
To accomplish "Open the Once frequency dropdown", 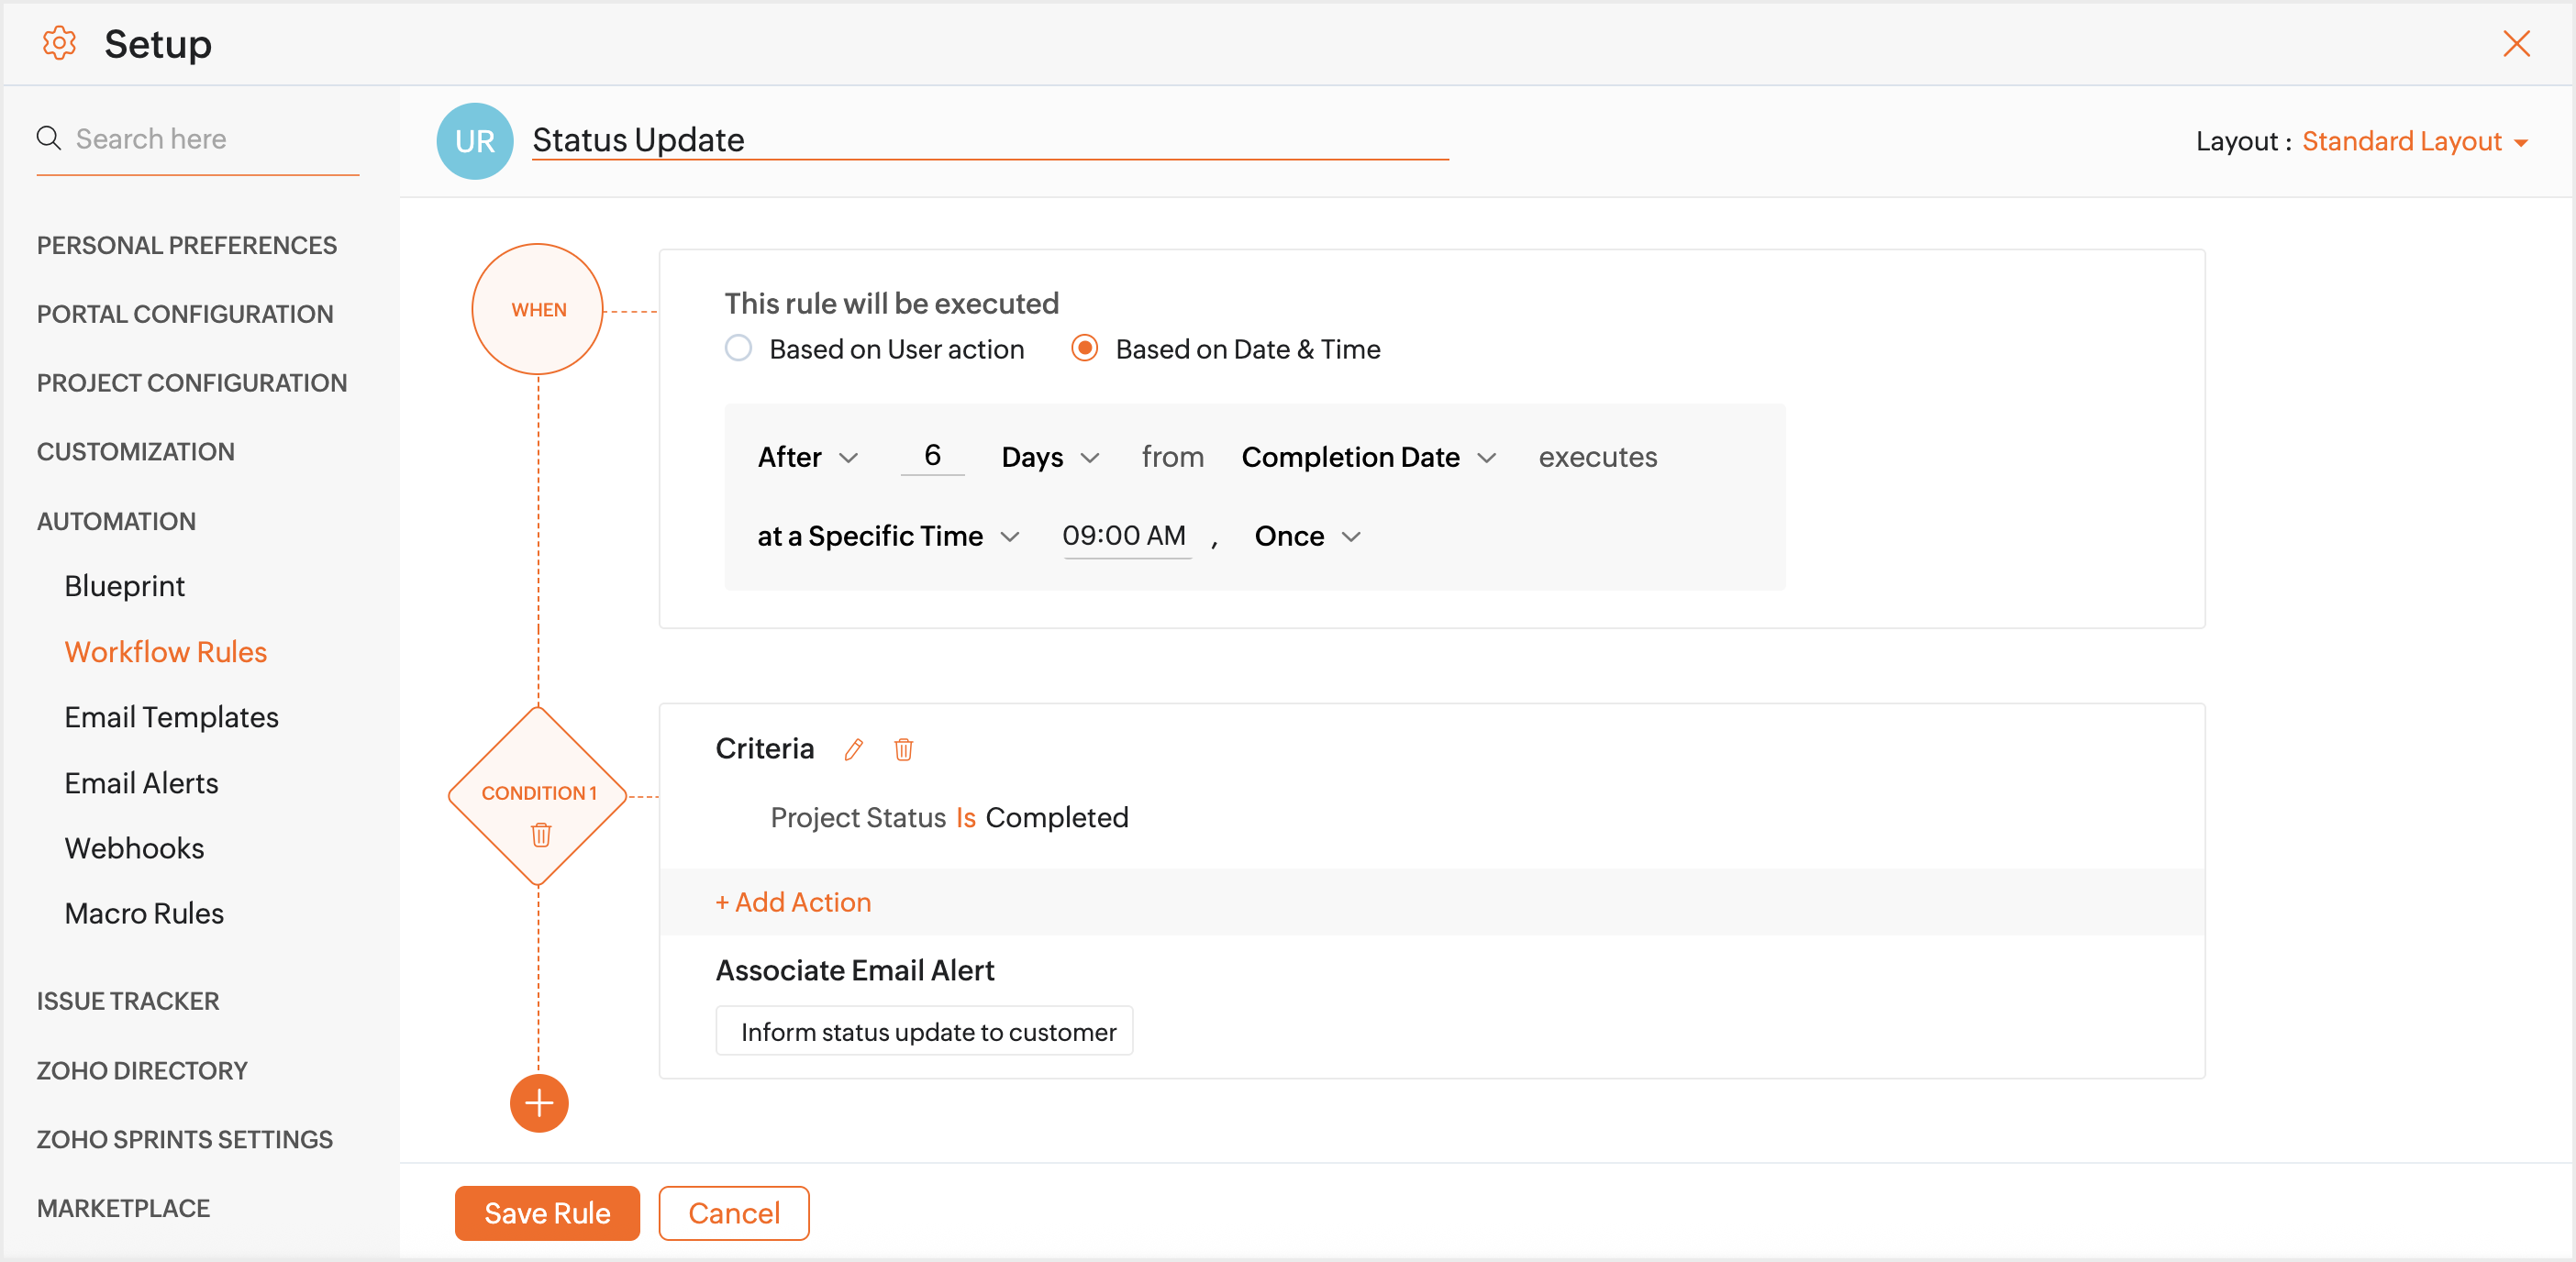I will [x=1307, y=536].
